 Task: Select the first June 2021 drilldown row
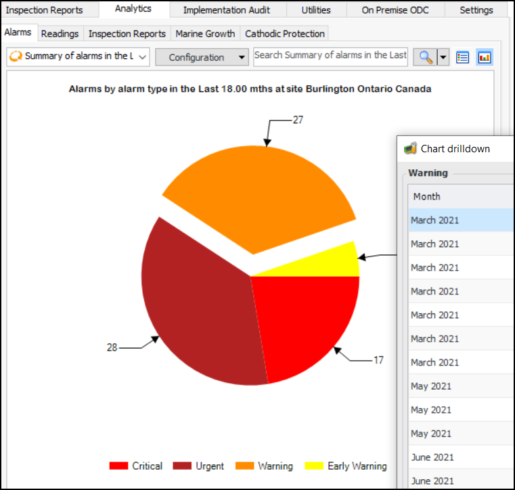(x=460, y=457)
